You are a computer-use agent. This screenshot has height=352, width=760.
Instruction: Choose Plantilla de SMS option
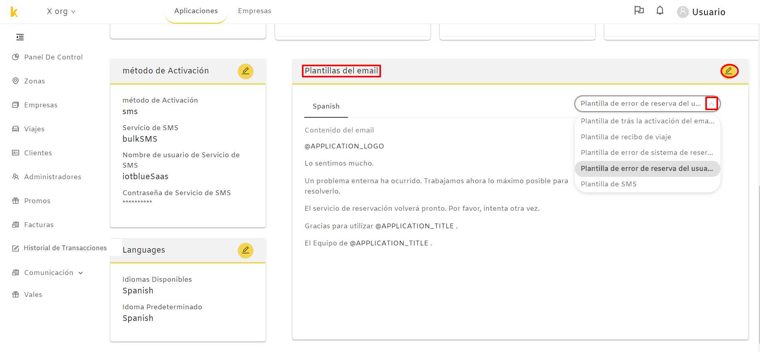coord(647,184)
